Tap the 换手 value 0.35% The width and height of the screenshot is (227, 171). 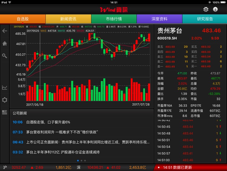(183, 99)
